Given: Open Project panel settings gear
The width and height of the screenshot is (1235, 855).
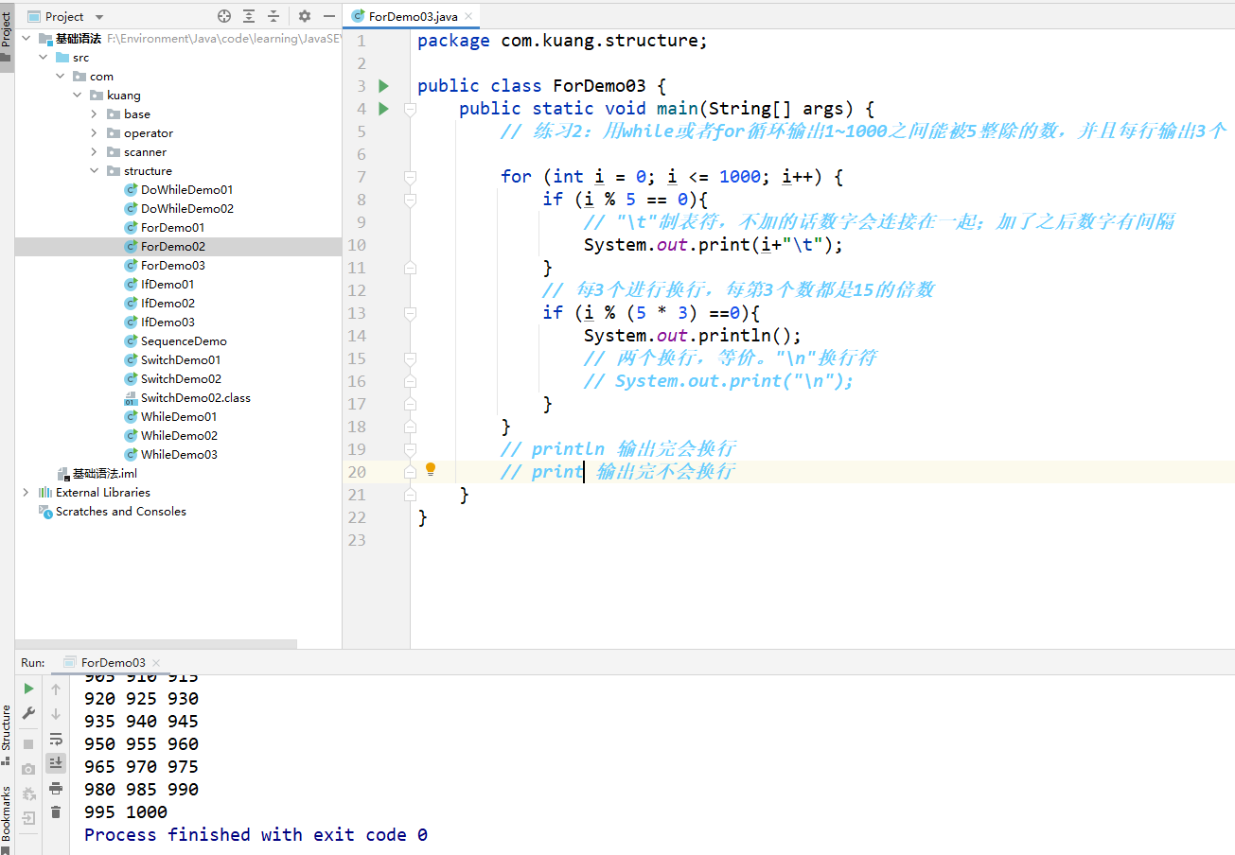Looking at the screenshot, I should click(305, 16).
